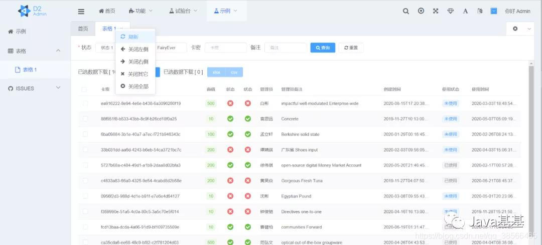Click the 卡密 input field
Screen dimensions: 542x245
[x=226, y=47]
